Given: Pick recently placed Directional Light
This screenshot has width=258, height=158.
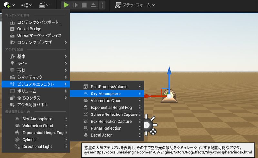Looking at the screenshot, I should pyautogui.click(x=37, y=146).
